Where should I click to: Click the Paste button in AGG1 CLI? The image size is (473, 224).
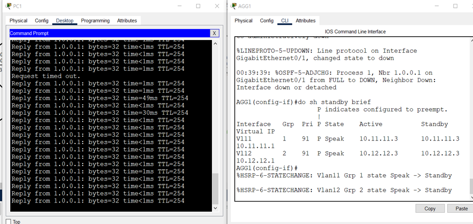click(461, 208)
